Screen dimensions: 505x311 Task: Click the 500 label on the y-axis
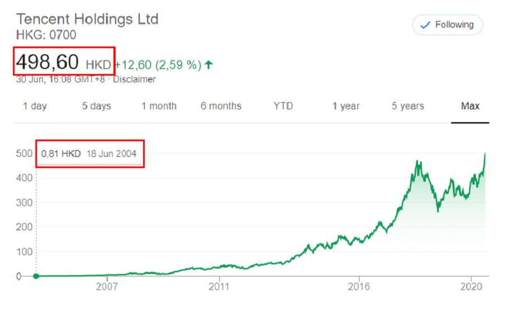pos(24,154)
